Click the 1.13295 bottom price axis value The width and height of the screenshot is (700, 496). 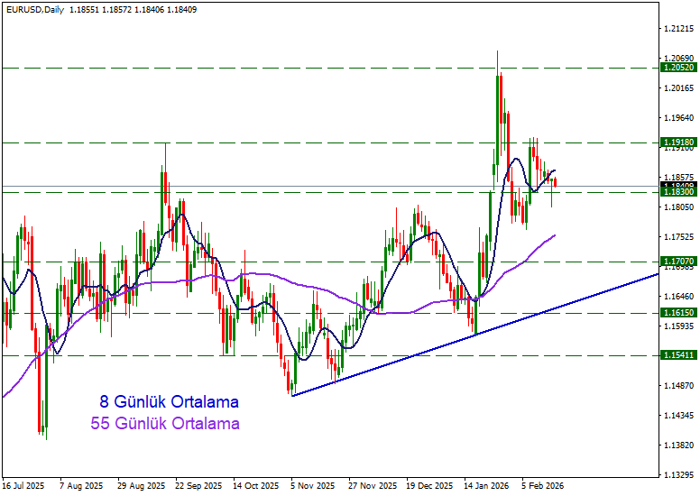(677, 474)
